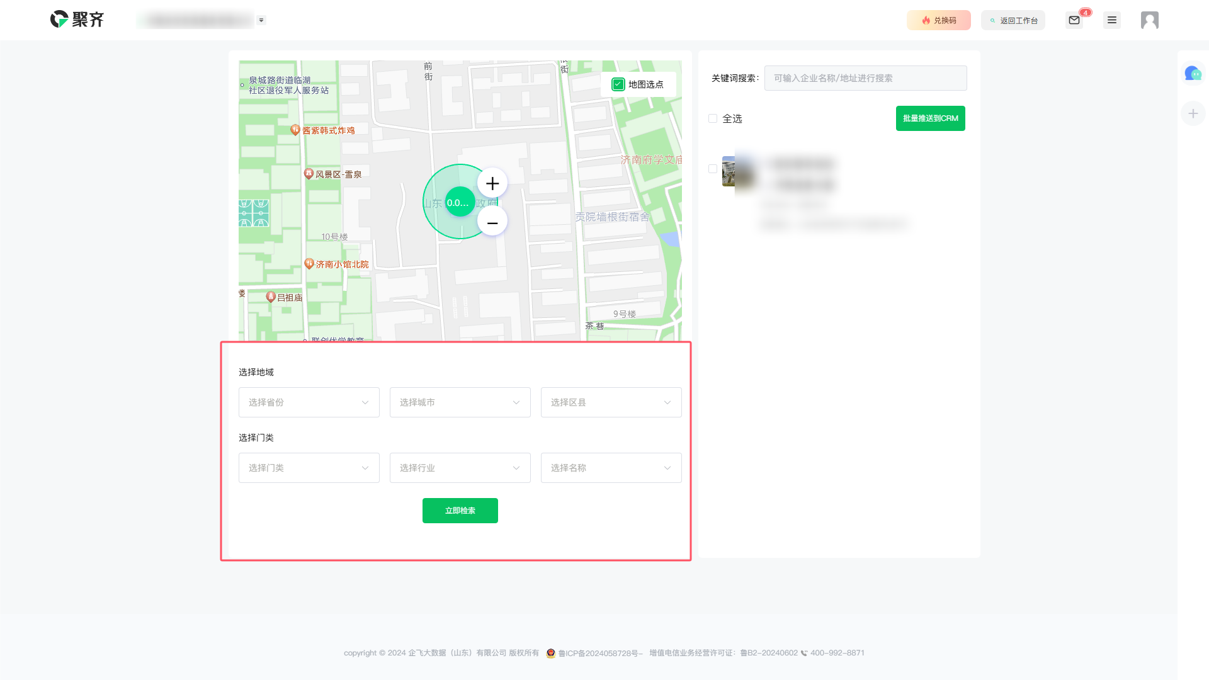Toggle the 地图选点 checkbox
The image size is (1209, 680).
click(618, 84)
